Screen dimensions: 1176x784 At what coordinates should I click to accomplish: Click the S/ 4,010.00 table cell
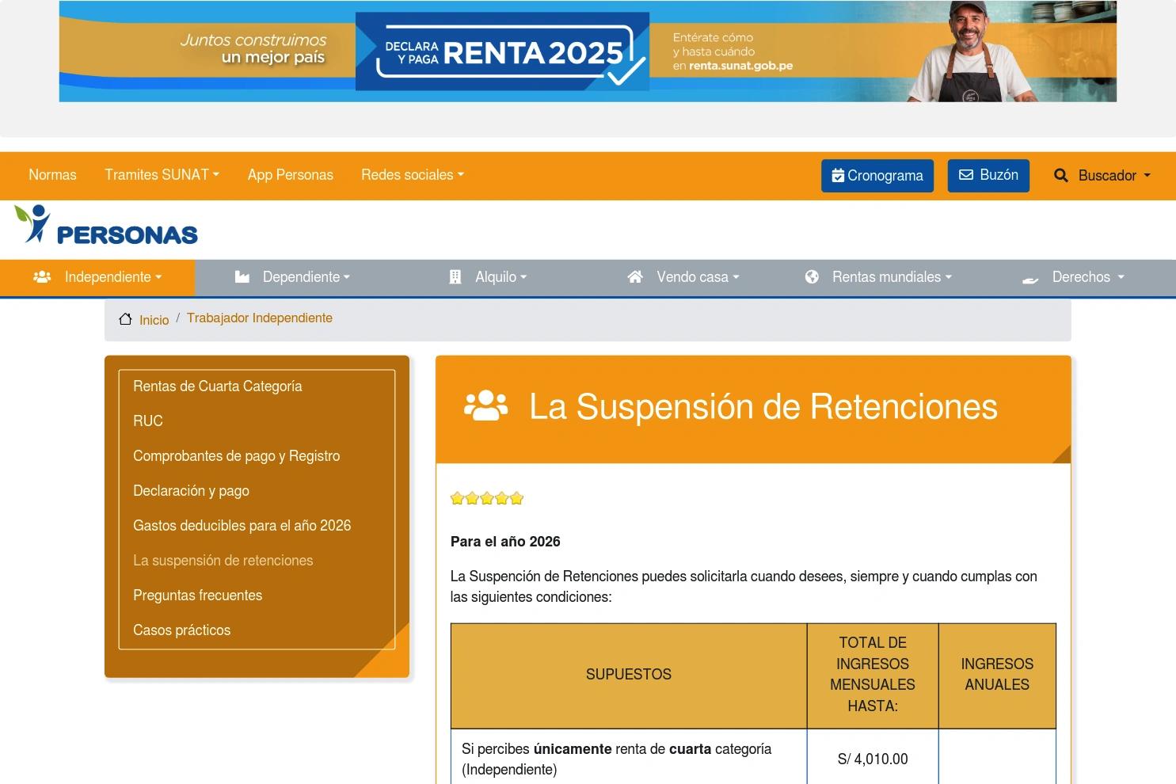click(873, 759)
